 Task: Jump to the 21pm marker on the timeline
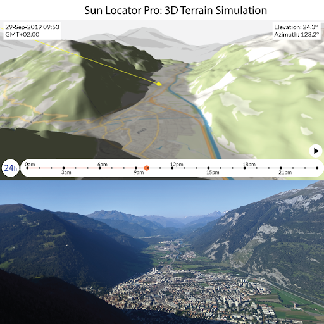point(281,168)
